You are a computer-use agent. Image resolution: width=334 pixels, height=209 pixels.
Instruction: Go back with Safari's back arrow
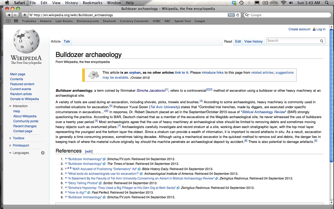[9, 15]
